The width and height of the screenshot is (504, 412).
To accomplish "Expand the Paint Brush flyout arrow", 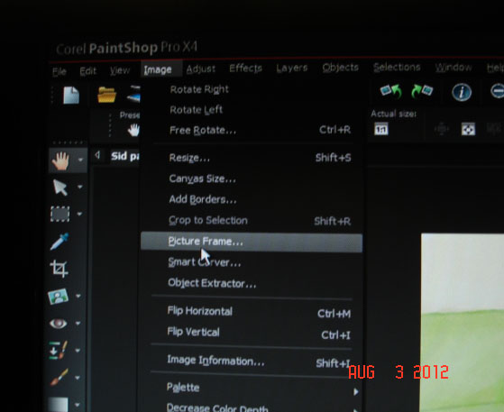I will (78, 378).
